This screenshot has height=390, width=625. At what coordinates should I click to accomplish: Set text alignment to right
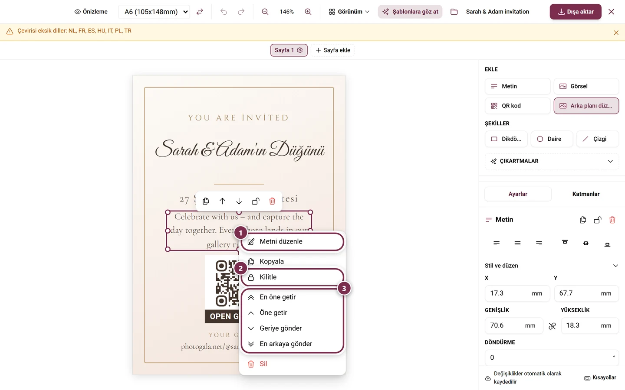(x=539, y=243)
